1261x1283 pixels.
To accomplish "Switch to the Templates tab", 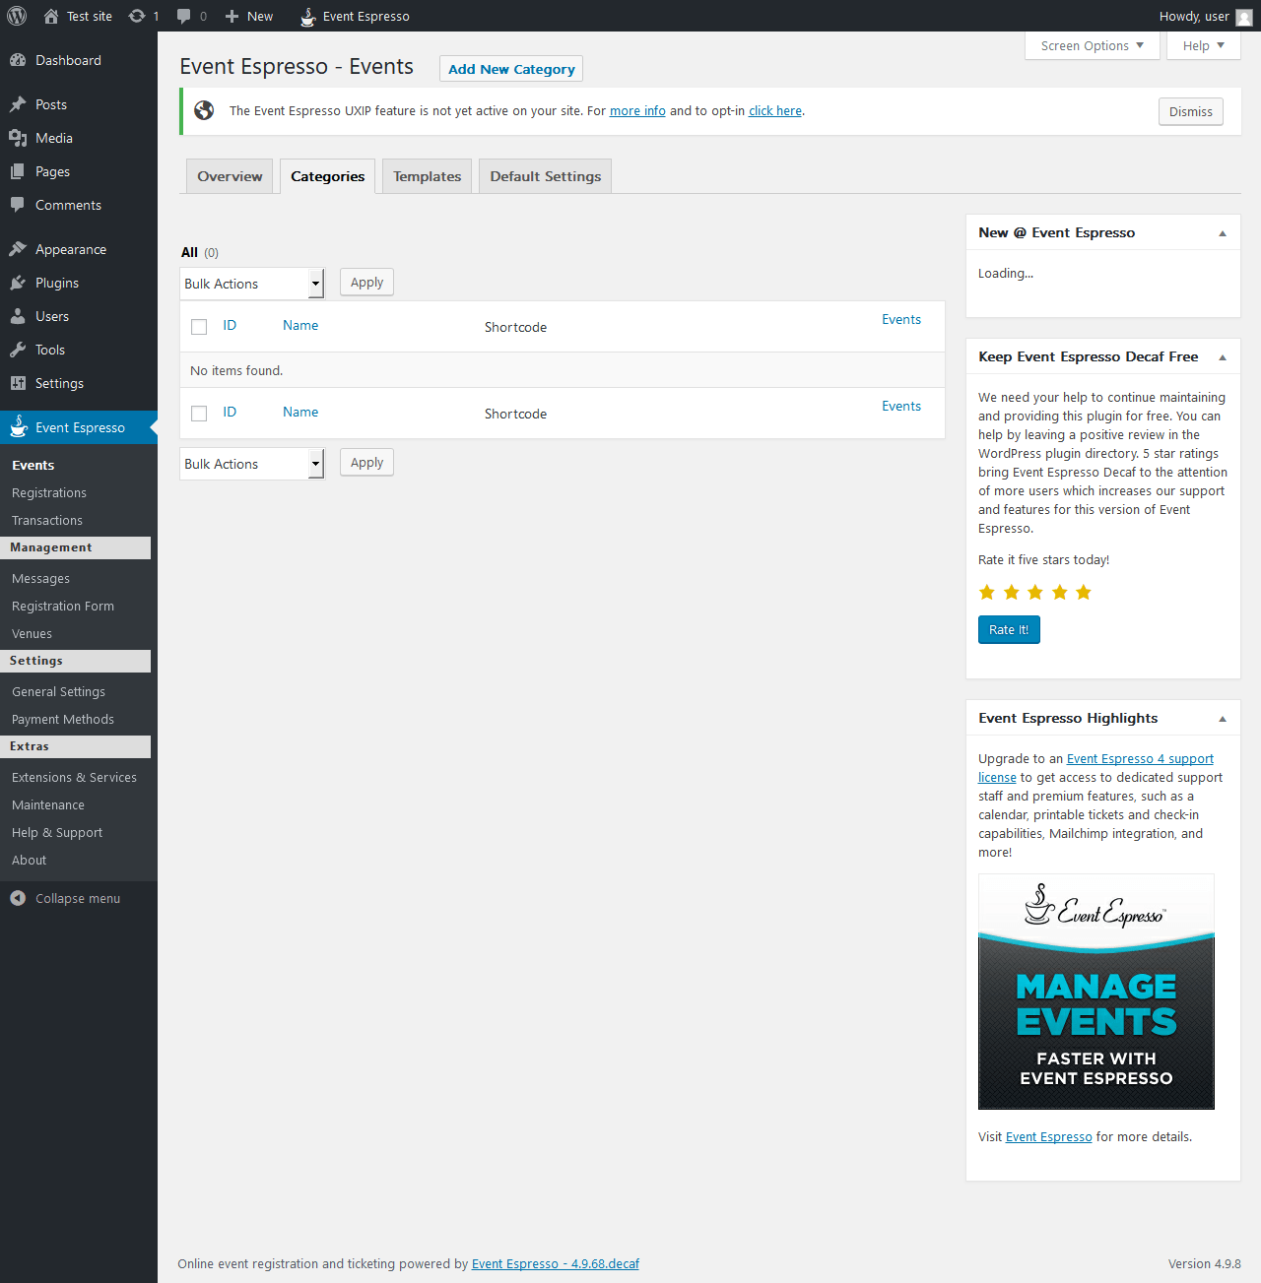I will [x=428, y=176].
